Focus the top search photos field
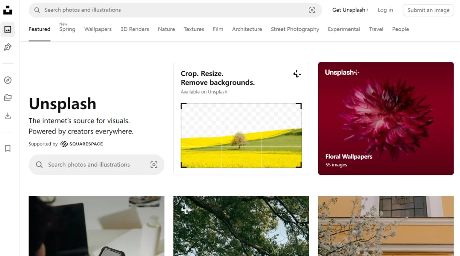Screen dimensions: 460x256 click(x=175, y=10)
